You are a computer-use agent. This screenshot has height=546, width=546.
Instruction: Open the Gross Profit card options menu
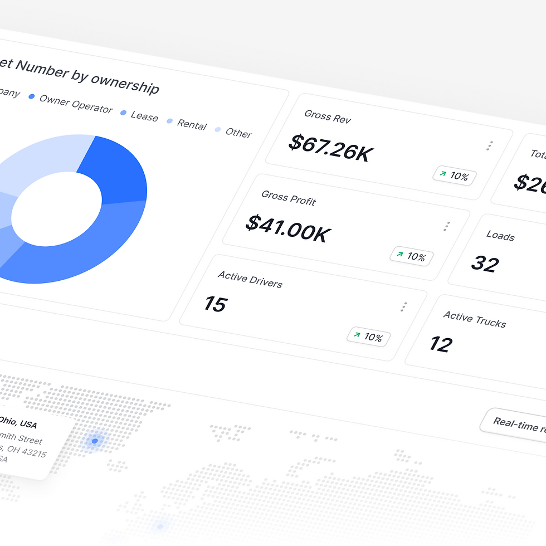[447, 226]
